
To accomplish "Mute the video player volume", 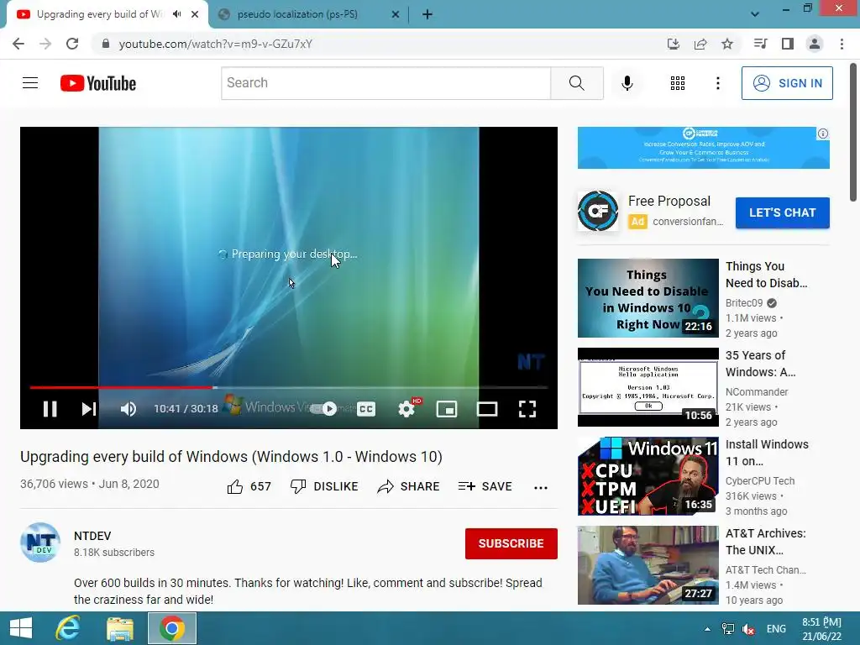I will [128, 409].
